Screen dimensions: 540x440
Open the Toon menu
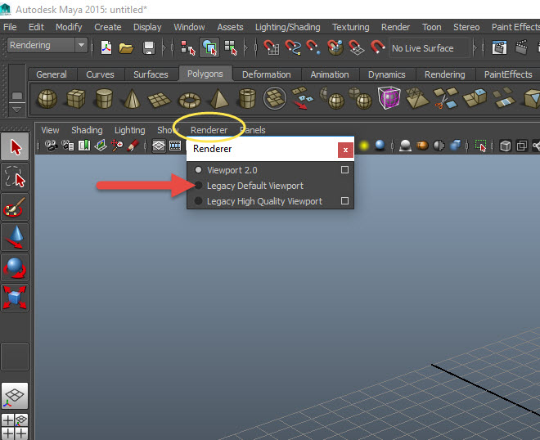coord(431,27)
